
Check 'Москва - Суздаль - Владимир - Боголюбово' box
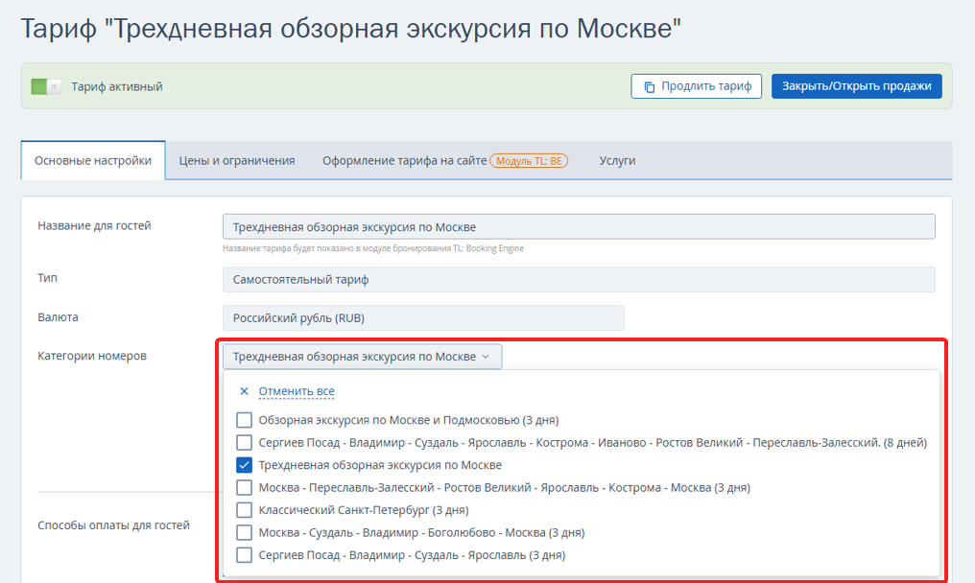tap(245, 532)
